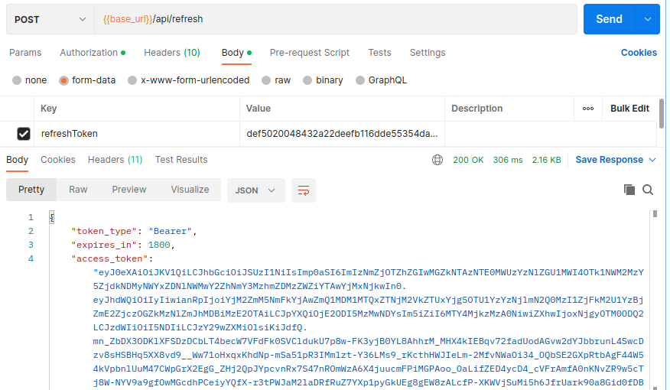Switch to Pretty response view
The image size is (670, 390).
click(x=31, y=190)
